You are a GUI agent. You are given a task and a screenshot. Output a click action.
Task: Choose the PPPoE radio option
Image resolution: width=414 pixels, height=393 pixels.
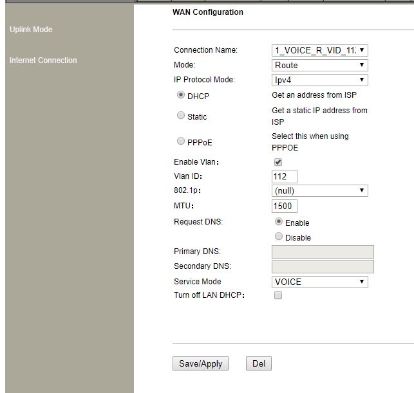pos(181,142)
